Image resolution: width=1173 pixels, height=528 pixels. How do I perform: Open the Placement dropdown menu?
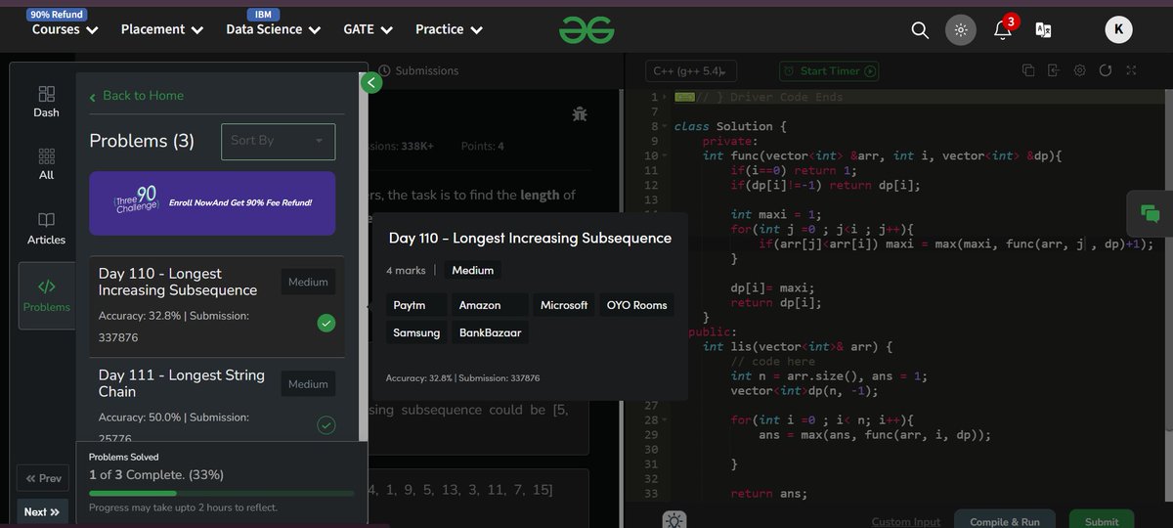click(162, 30)
